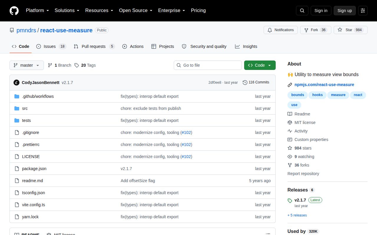Switch to the Security and quality tab
This screenshot has width=377, height=235.
pos(204,46)
